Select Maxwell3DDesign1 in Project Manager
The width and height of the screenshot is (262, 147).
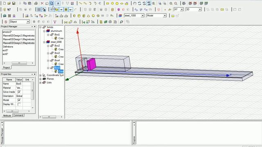tap(19, 39)
